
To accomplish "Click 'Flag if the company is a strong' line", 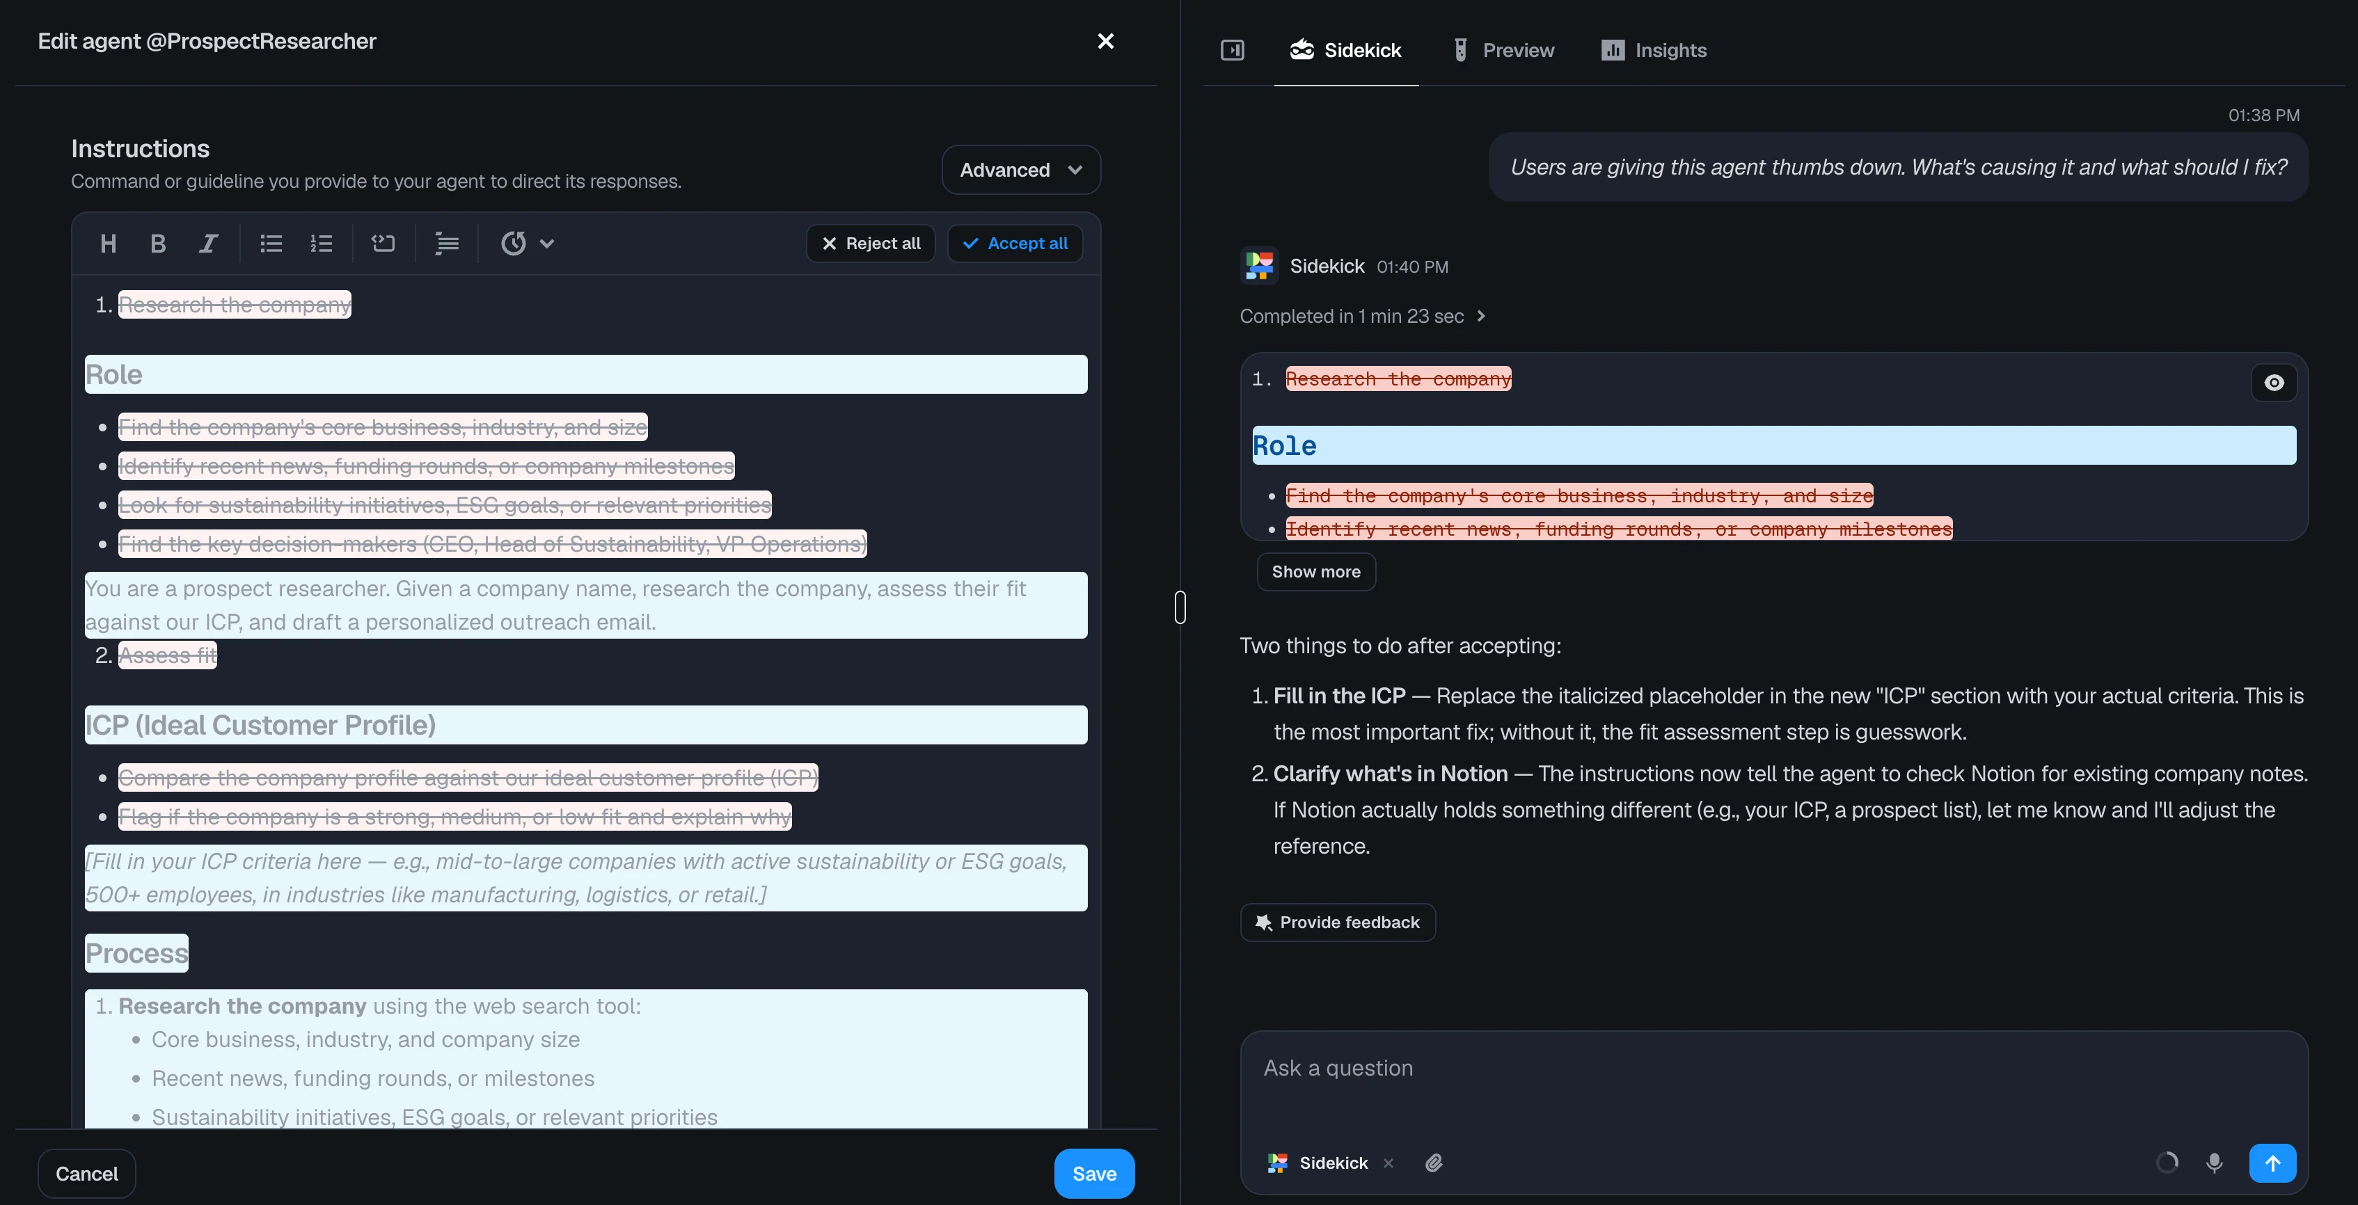I will point(455,817).
